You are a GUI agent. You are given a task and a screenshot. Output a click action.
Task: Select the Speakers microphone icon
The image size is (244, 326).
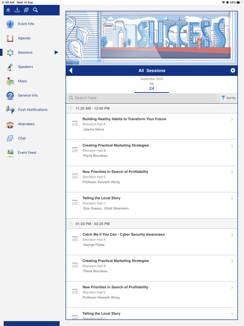coord(10,67)
